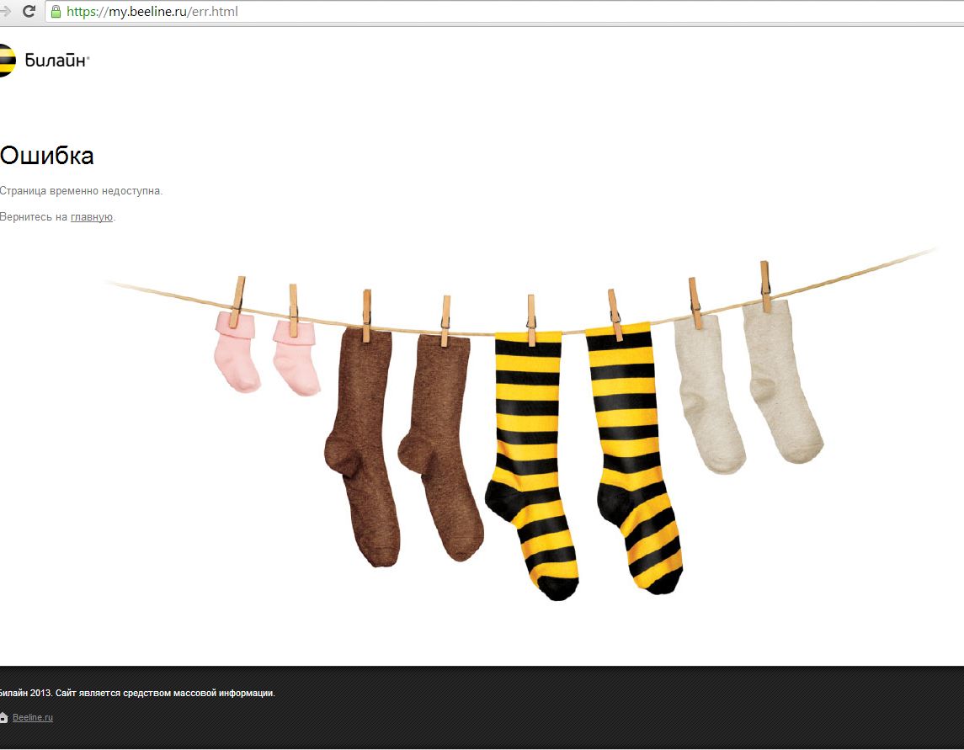
Task: Click the rightmost beige sock
Action: pos(779,379)
